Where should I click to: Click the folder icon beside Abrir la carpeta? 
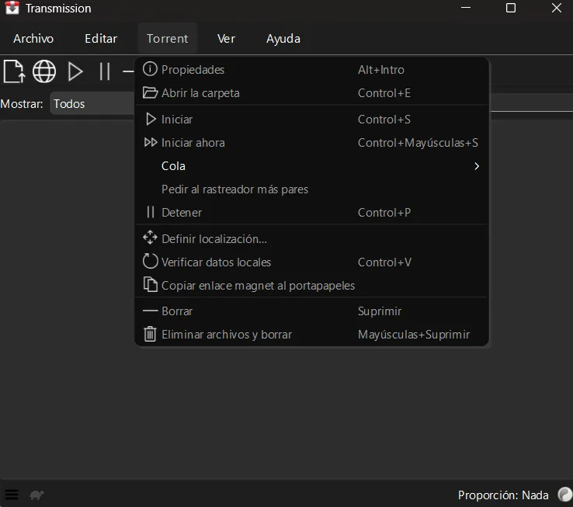[150, 92]
